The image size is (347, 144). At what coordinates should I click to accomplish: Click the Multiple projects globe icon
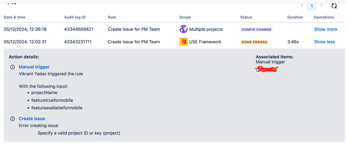183,29
